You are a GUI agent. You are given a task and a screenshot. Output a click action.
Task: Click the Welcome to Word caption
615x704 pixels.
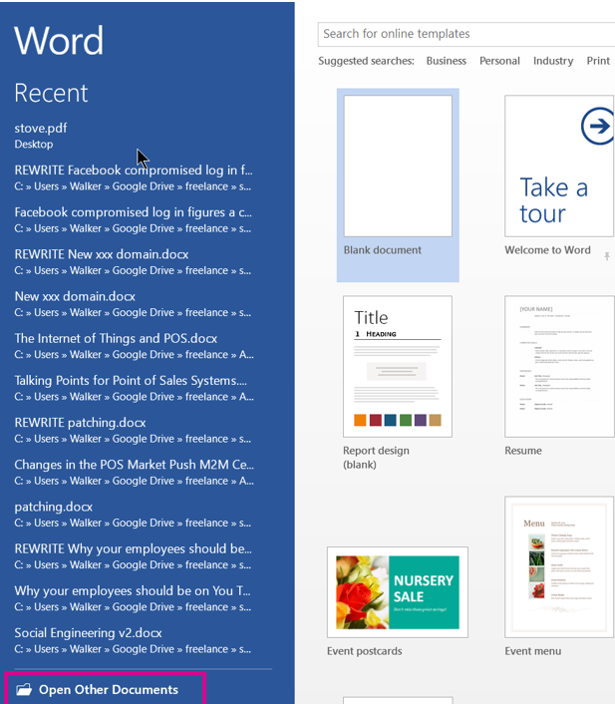[x=547, y=250]
